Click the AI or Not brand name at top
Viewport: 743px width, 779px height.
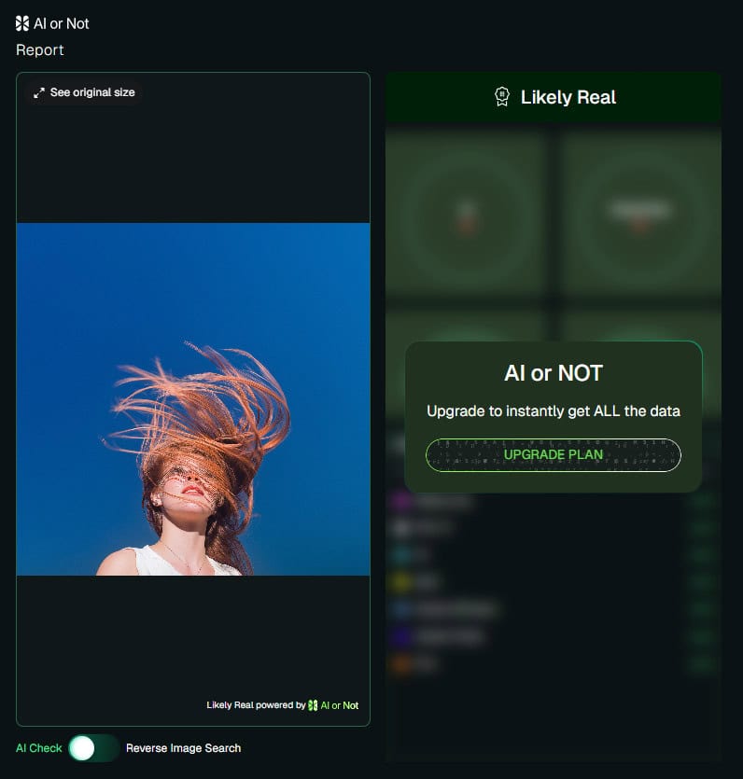[x=62, y=23]
